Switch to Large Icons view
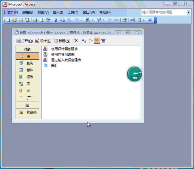Image resolution: width=194 pixels, height=169 pixels. (x=84, y=40)
